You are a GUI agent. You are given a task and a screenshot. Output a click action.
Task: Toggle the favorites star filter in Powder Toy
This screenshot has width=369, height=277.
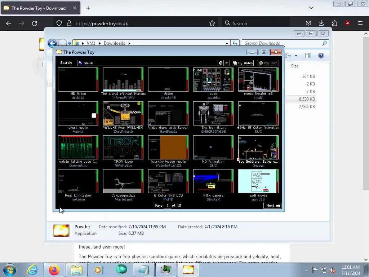pyautogui.click(x=226, y=63)
